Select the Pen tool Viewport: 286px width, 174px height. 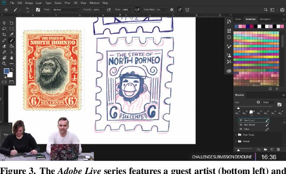(4, 52)
